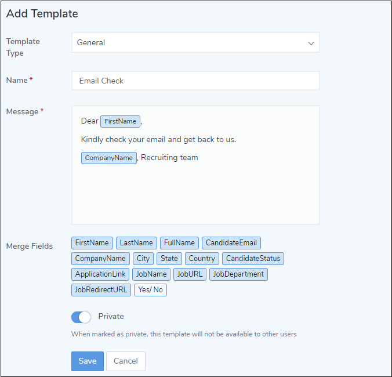Toggle the Private switch off
Viewport: 392px width, 377px height.
[81, 317]
